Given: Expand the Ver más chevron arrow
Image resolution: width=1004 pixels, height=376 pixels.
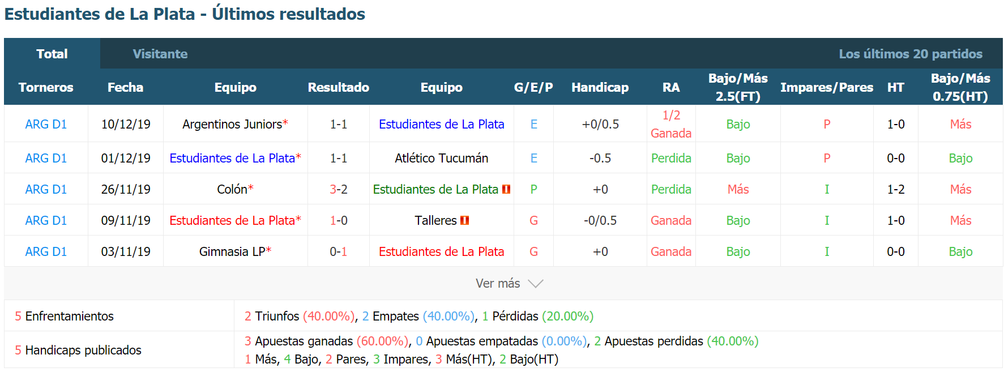Looking at the screenshot, I should [535, 284].
